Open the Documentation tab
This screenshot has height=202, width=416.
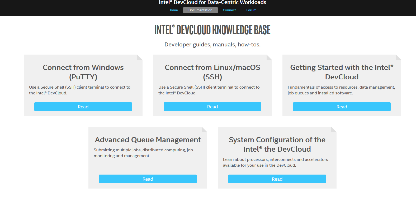tap(200, 10)
